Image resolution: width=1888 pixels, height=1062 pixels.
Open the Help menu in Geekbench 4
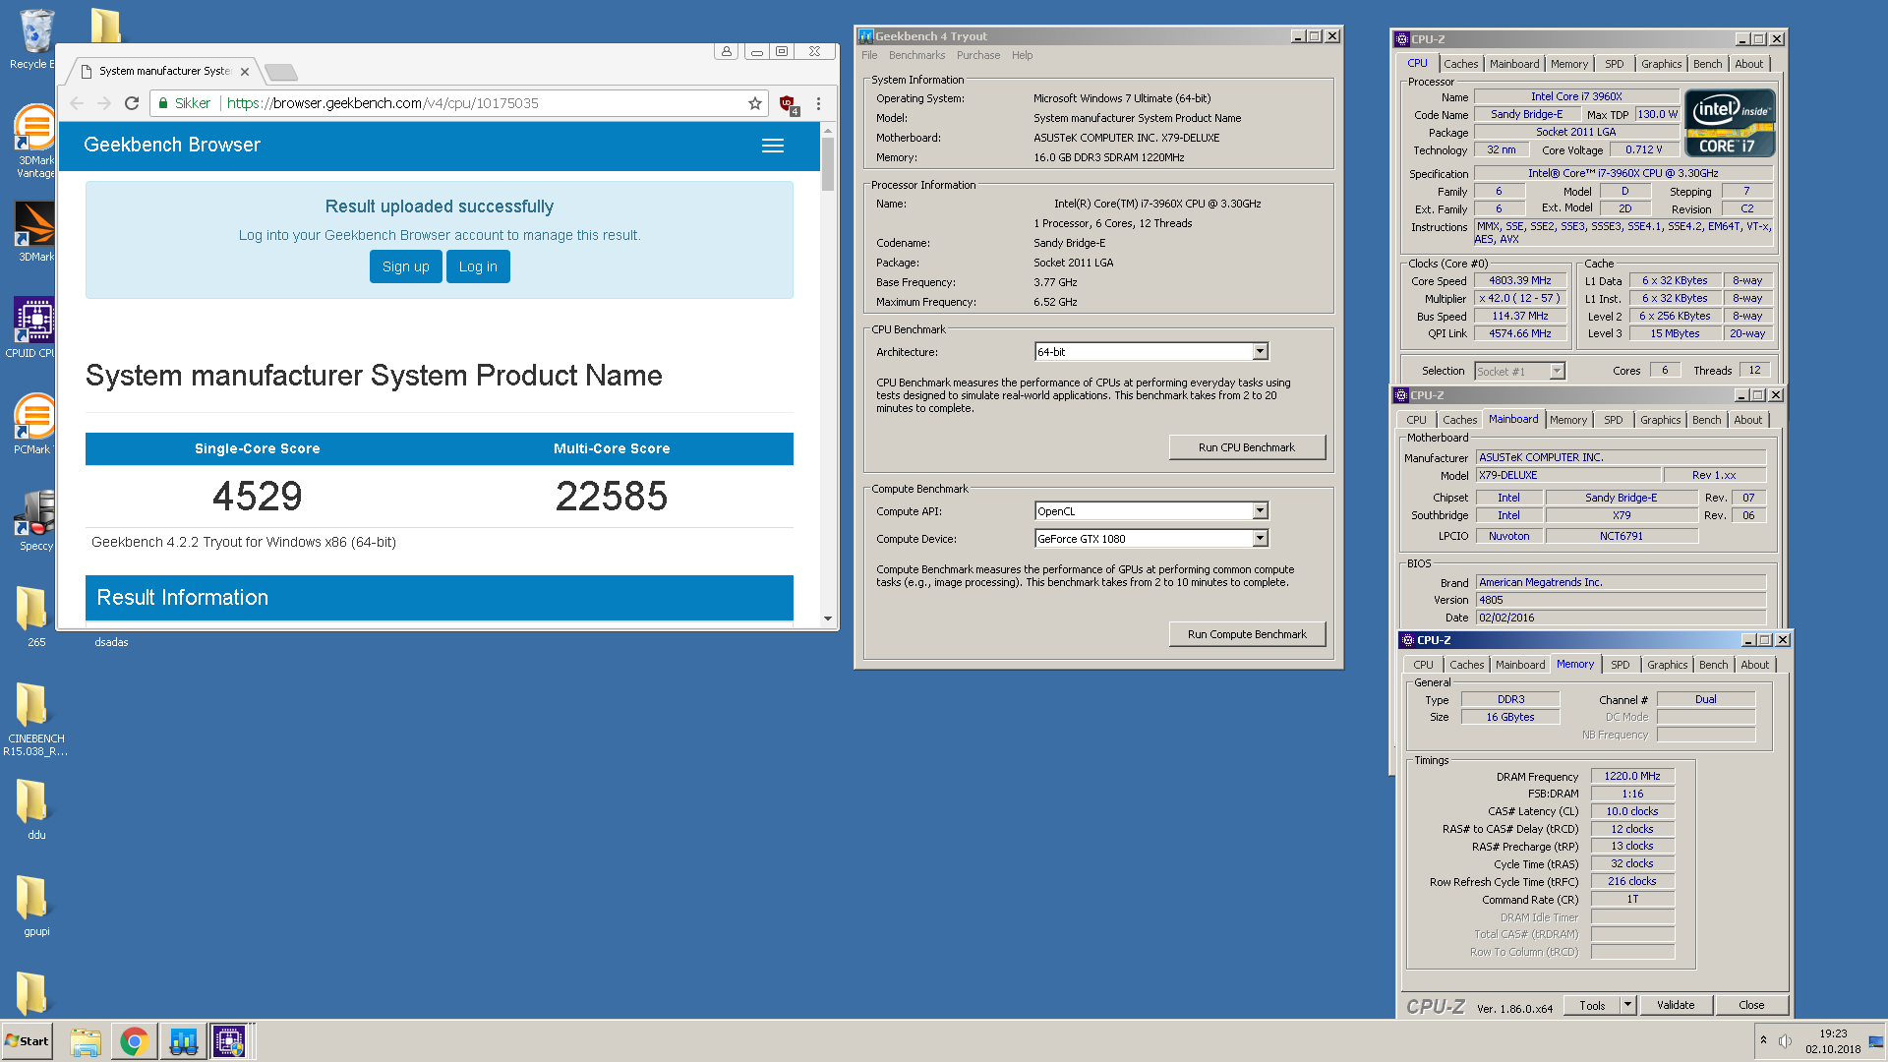1022,55
